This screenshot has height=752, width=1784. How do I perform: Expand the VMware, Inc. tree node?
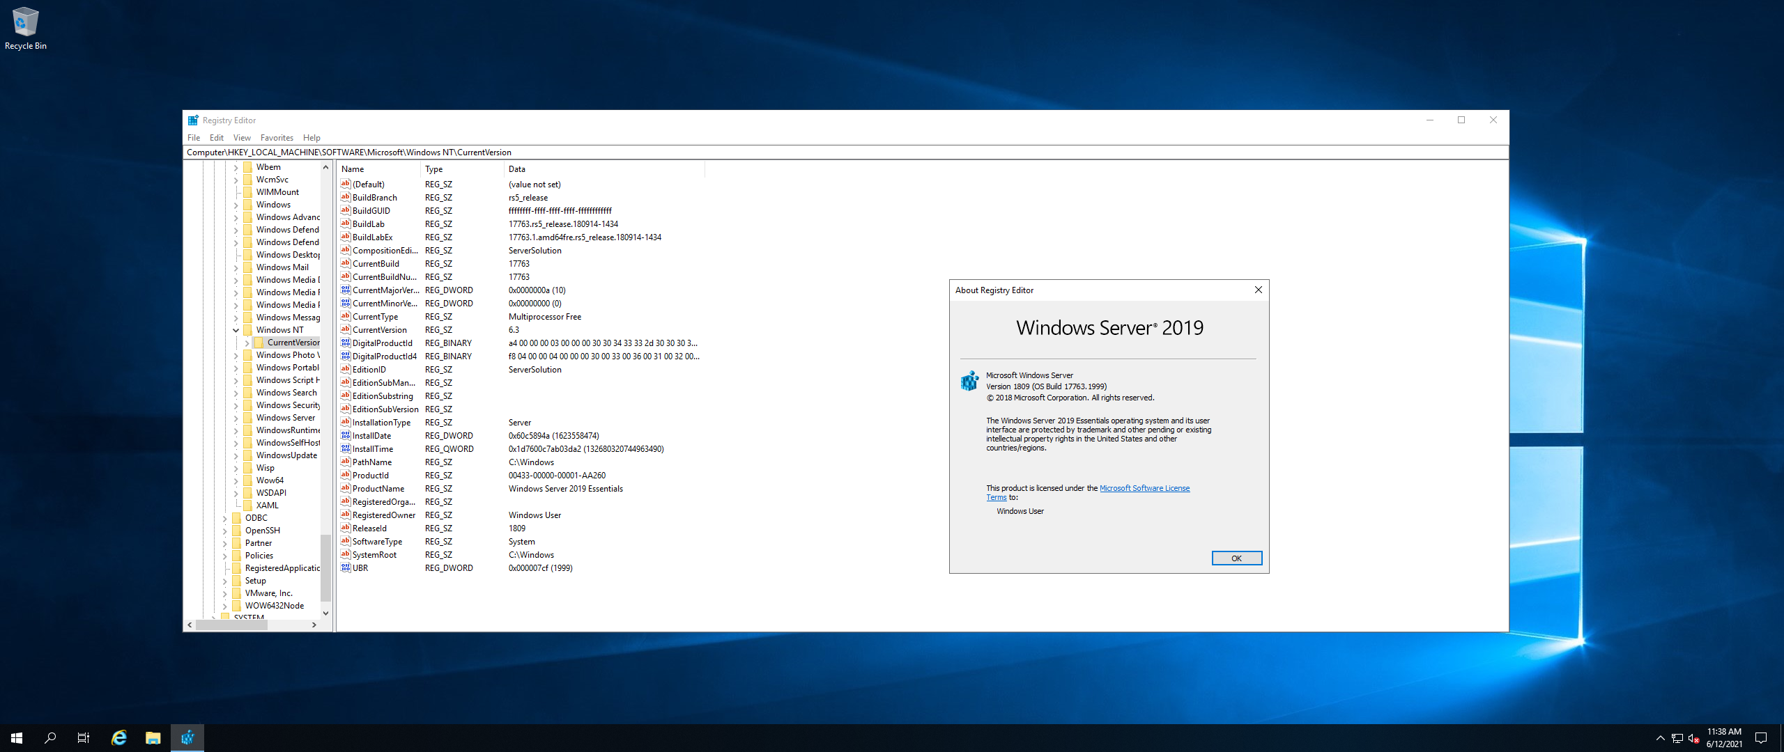224,593
